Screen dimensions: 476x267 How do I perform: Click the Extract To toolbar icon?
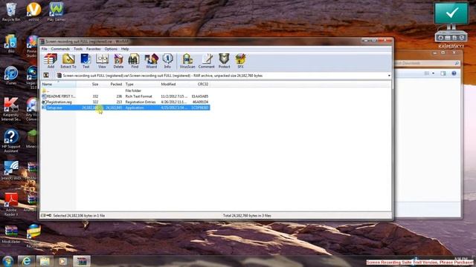pos(68,61)
